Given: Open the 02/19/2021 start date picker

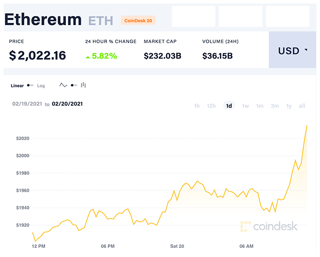Looking at the screenshot, I should click(27, 104).
